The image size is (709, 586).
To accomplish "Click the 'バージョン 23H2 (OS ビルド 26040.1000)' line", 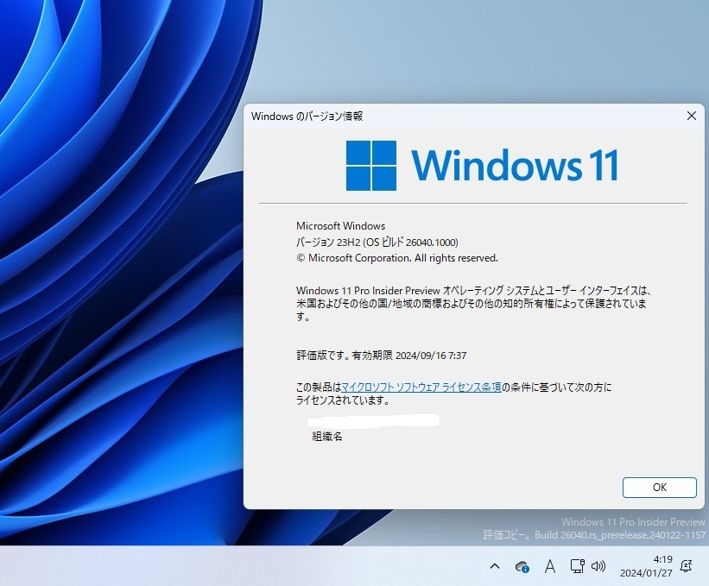I will point(377,243).
